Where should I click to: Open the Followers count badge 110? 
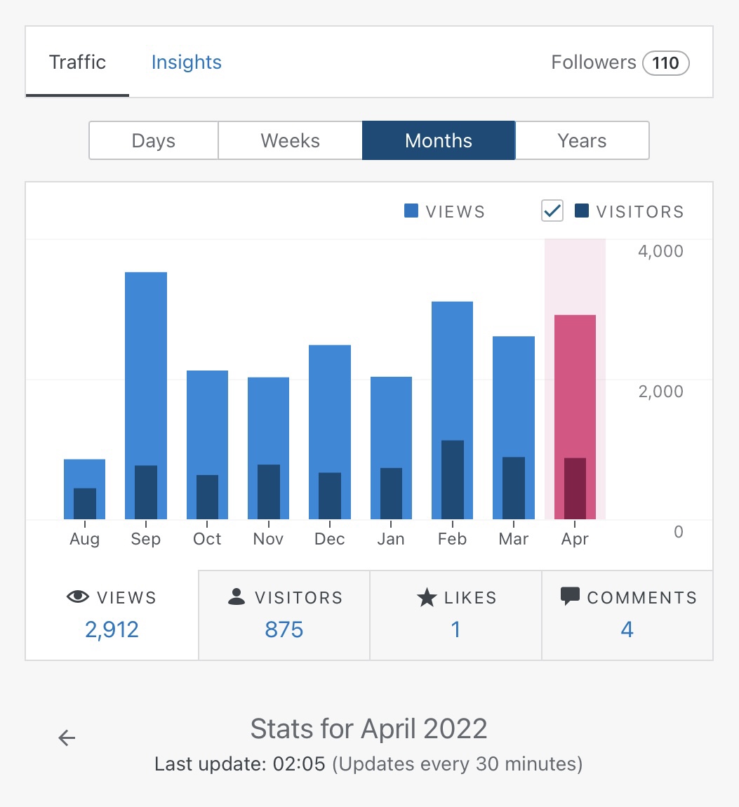coord(665,63)
